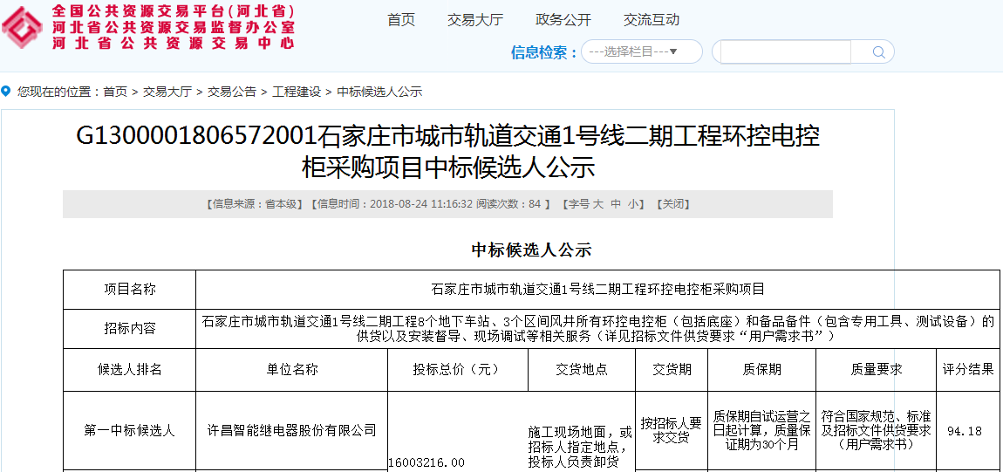This screenshot has height=472, width=1003.
Task: Open 交流互动 in the top navigation
Action: (x=652, y=20)
